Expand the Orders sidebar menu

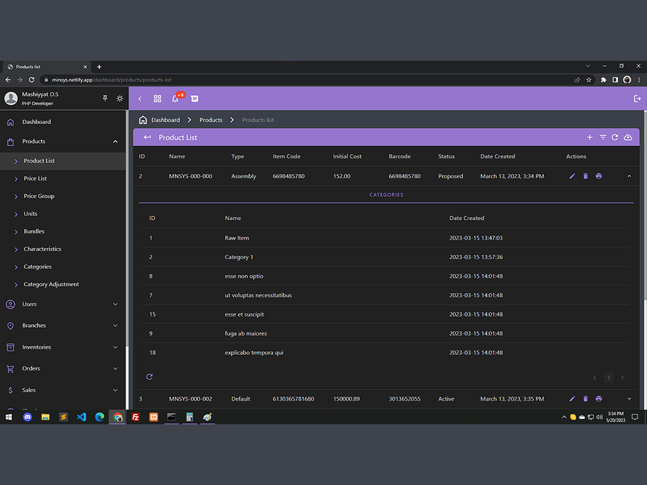(115, 369)
